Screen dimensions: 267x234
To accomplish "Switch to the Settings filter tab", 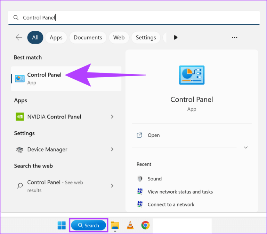I will point(146,37).
